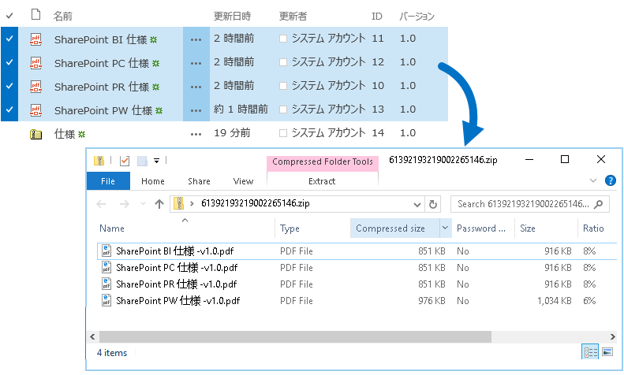Image resolution: width=624 pixels, height=375 pixels.
Task: Click Explorer Forward arrow
Action: click(x=125, y=204)
